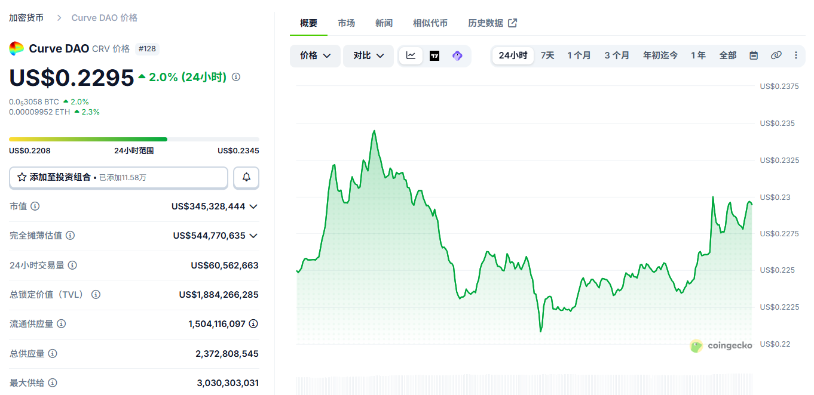Viewport: 814px width, 395px height.
Task: Expand the 市值 US$345,328,444 chevron
Action: click(x=253, y=206)
